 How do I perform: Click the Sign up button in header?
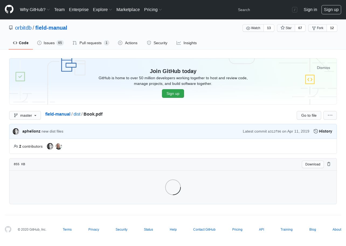pyautogui.click(x=331, y=10)
